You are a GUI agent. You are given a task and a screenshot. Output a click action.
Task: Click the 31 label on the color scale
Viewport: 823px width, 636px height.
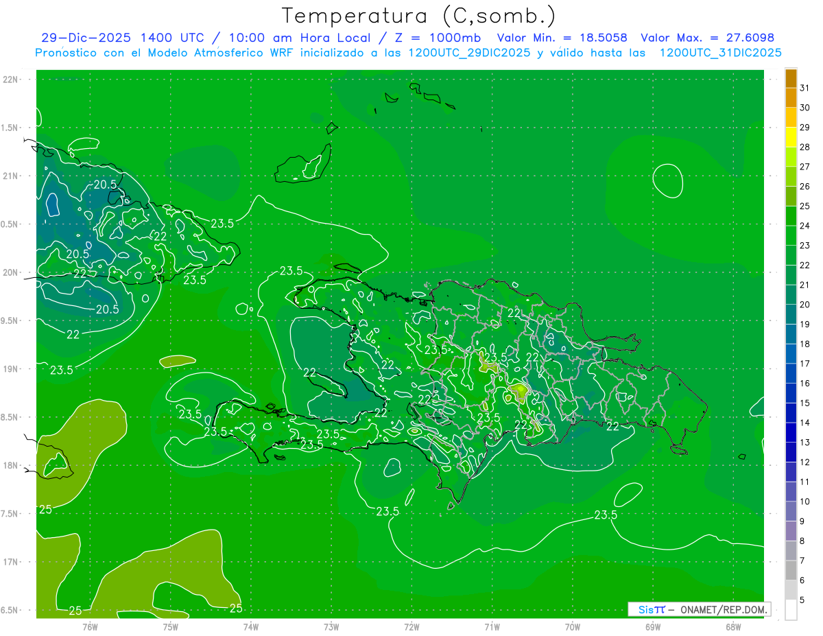click(x=805, y=88)
